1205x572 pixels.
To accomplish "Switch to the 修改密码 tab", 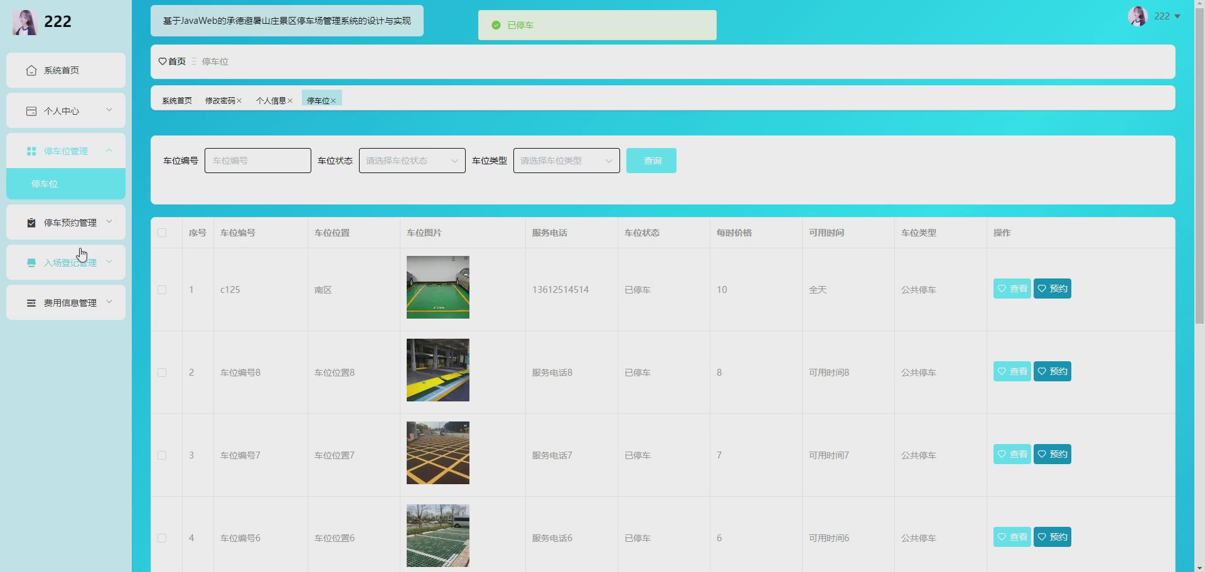I will tap(220, 100).
